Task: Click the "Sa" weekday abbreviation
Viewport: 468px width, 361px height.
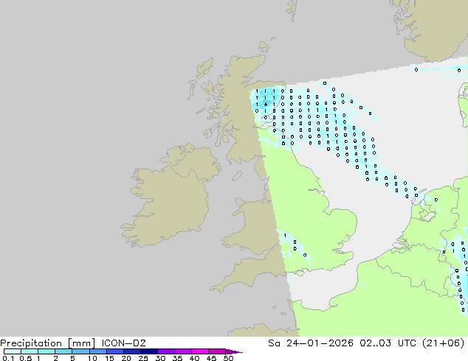Action: tap(274, 343)
